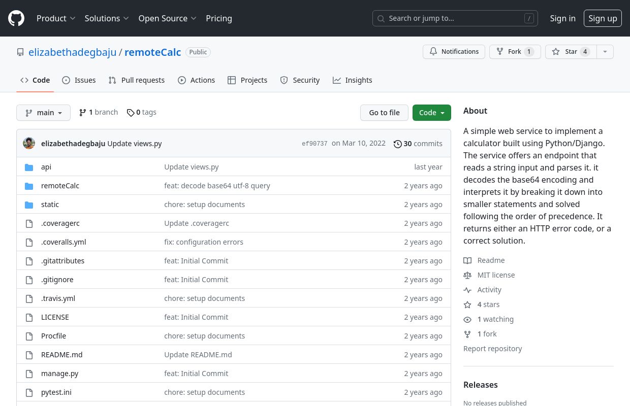The width and height of the screenshot is (630, 406).
Task: Click the .coveragerc file icon
Action: point(29,223)
